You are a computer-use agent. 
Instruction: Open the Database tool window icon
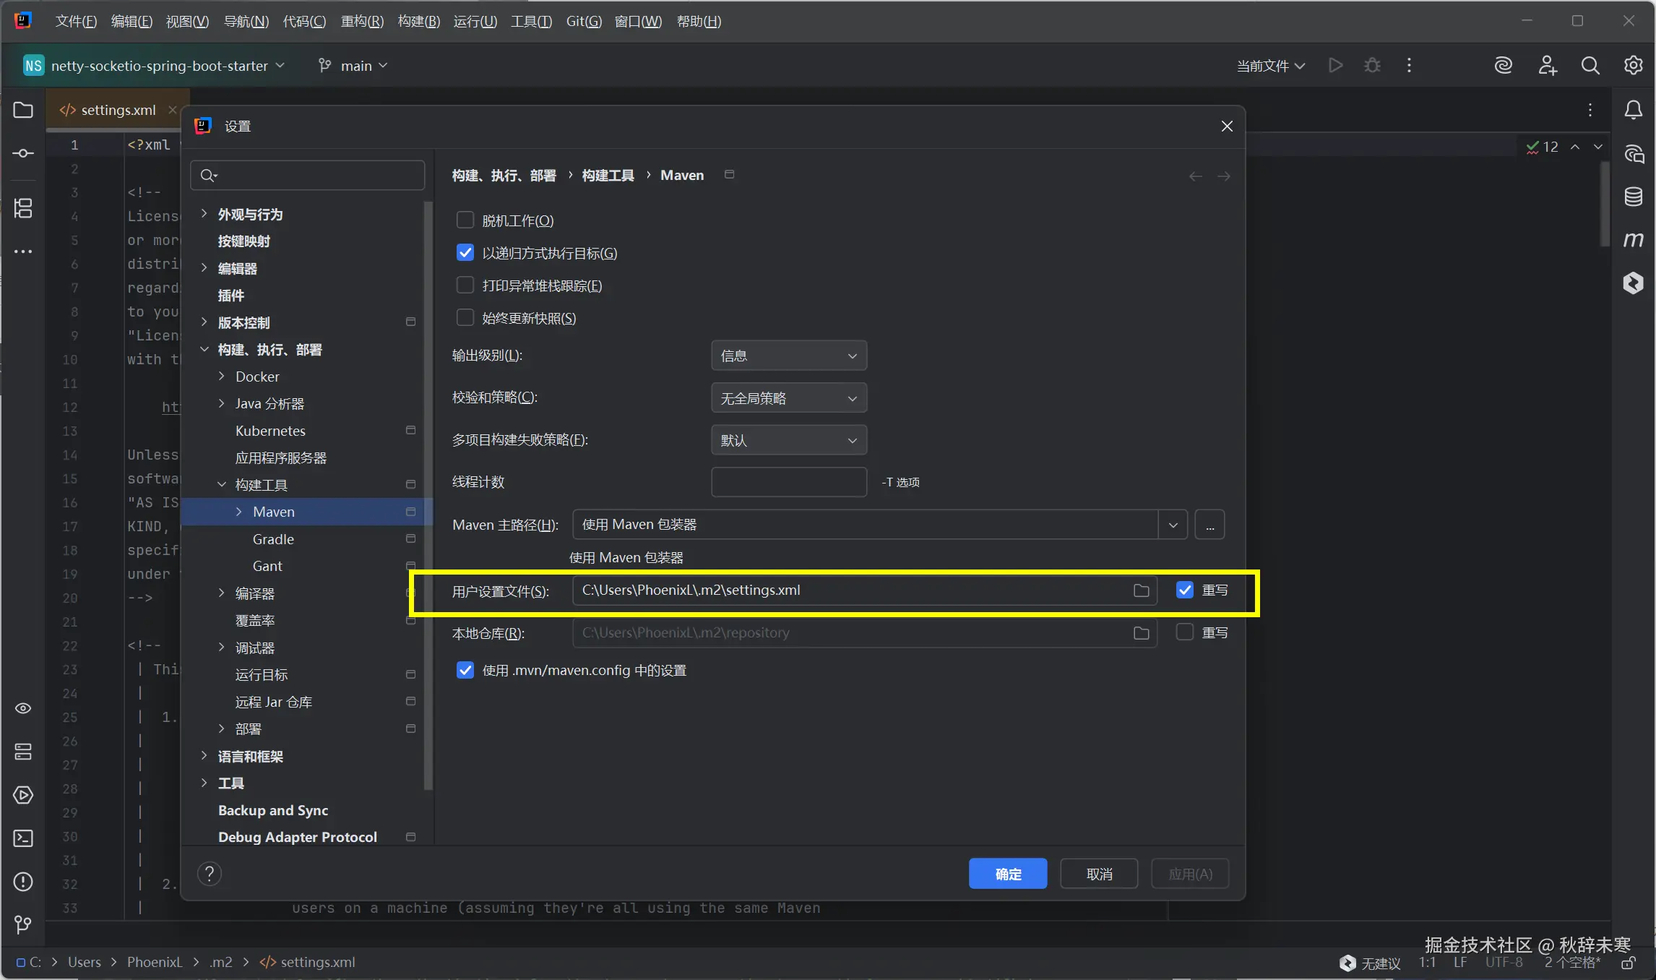click(1633, 197)
